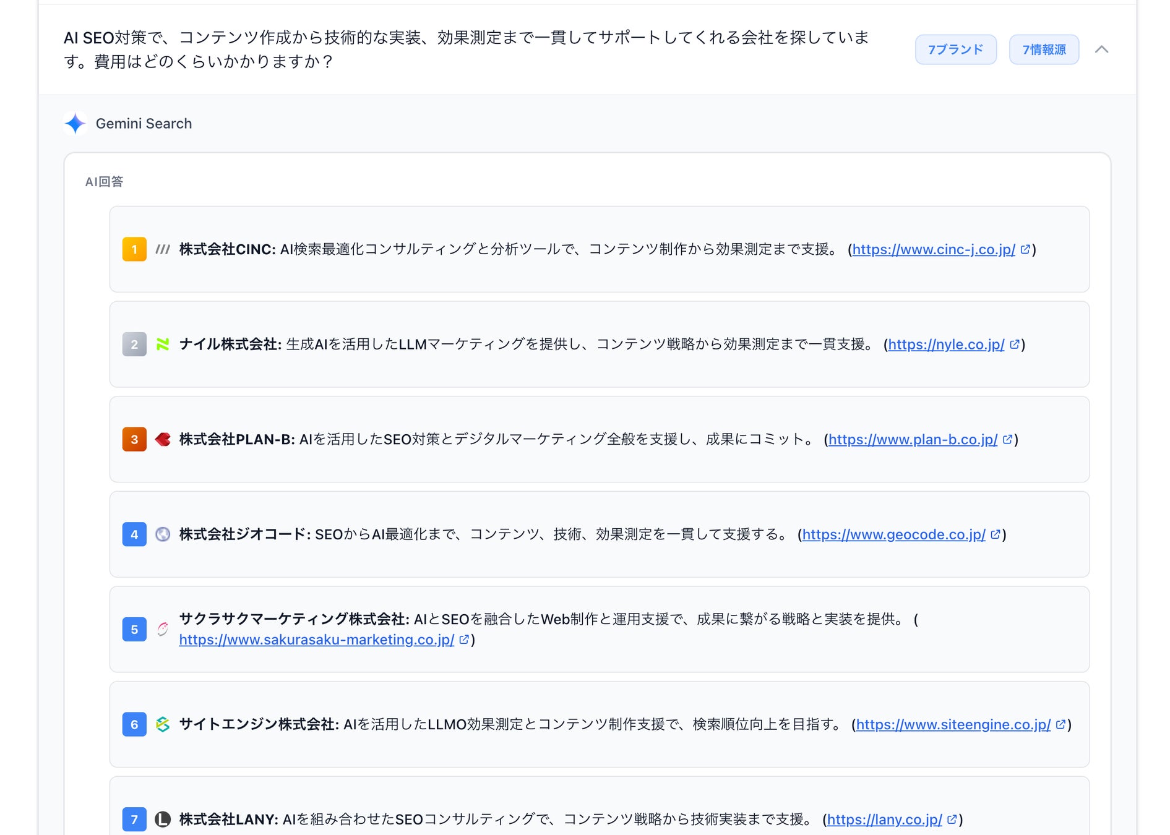This screenshot has height=835, width=1170.
Task: Select the 株式会社PLAN-B company name
Action: click(x=237, y=440)
